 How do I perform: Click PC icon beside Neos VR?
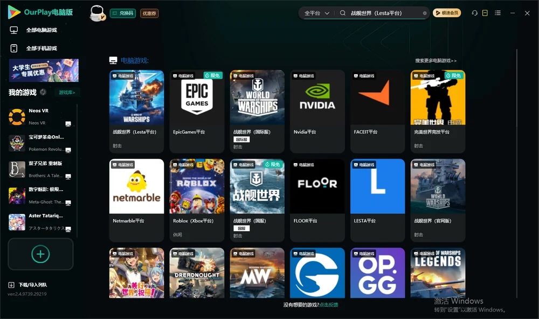(x=68, y=124)
